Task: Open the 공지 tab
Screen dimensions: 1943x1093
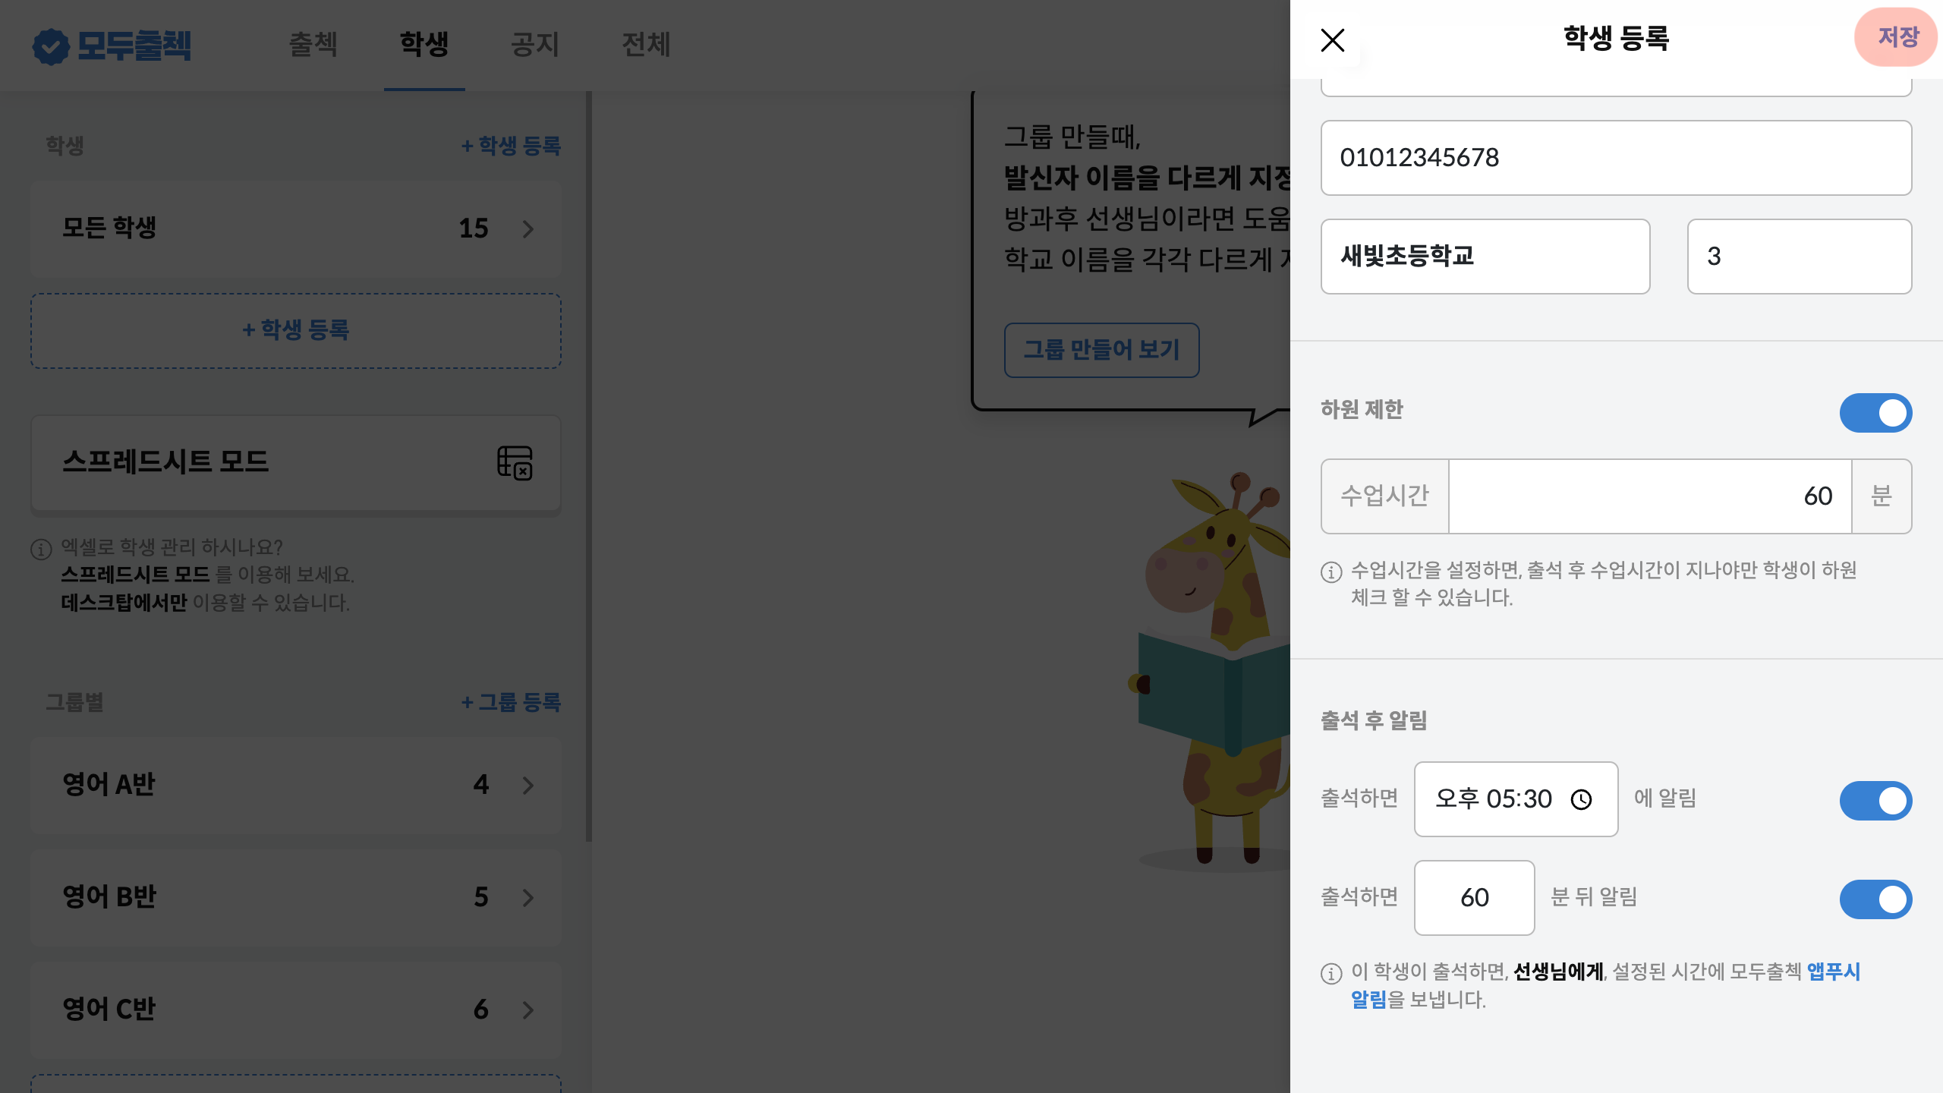Action: pyautogui.click(x=535, y=44)
